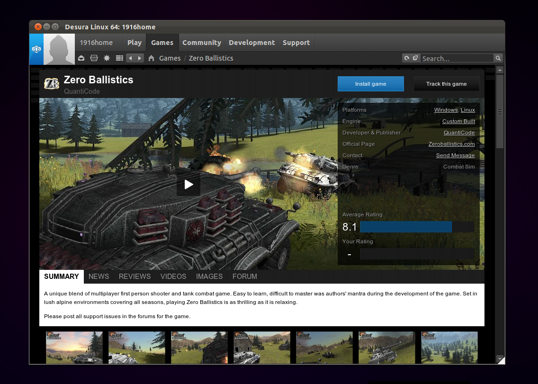
Task: Visit the Zeroballistics.com official page link
Action: (x=451, y=144)
